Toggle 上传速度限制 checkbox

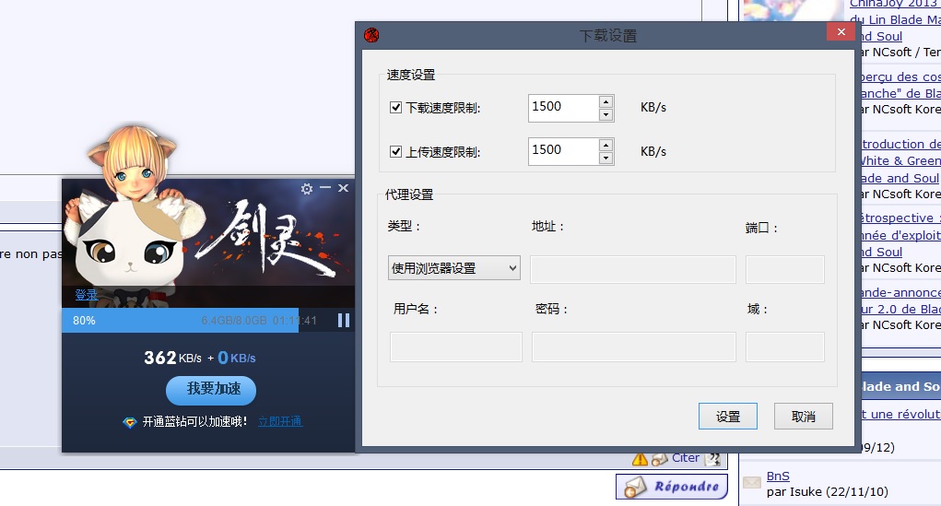coord(395,151)
